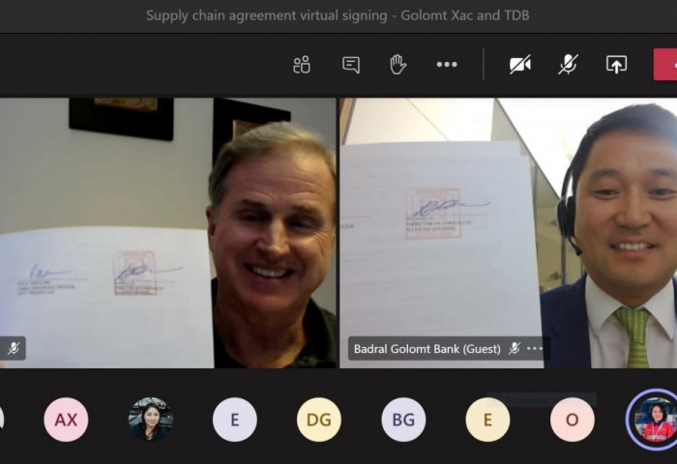
Task: Open the meeting chat
Action: pos(351,65)
